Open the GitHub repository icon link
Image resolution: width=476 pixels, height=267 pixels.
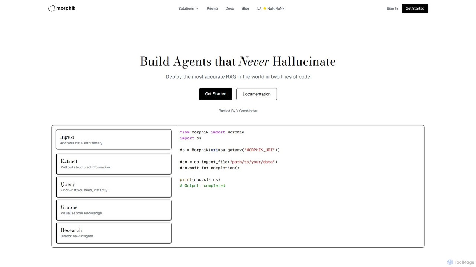[x=259, y=9]
